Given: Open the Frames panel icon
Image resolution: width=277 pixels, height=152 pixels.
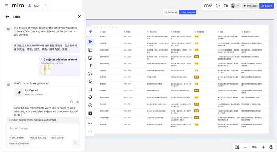Looking at the screenshot, I should coord(237,147).
